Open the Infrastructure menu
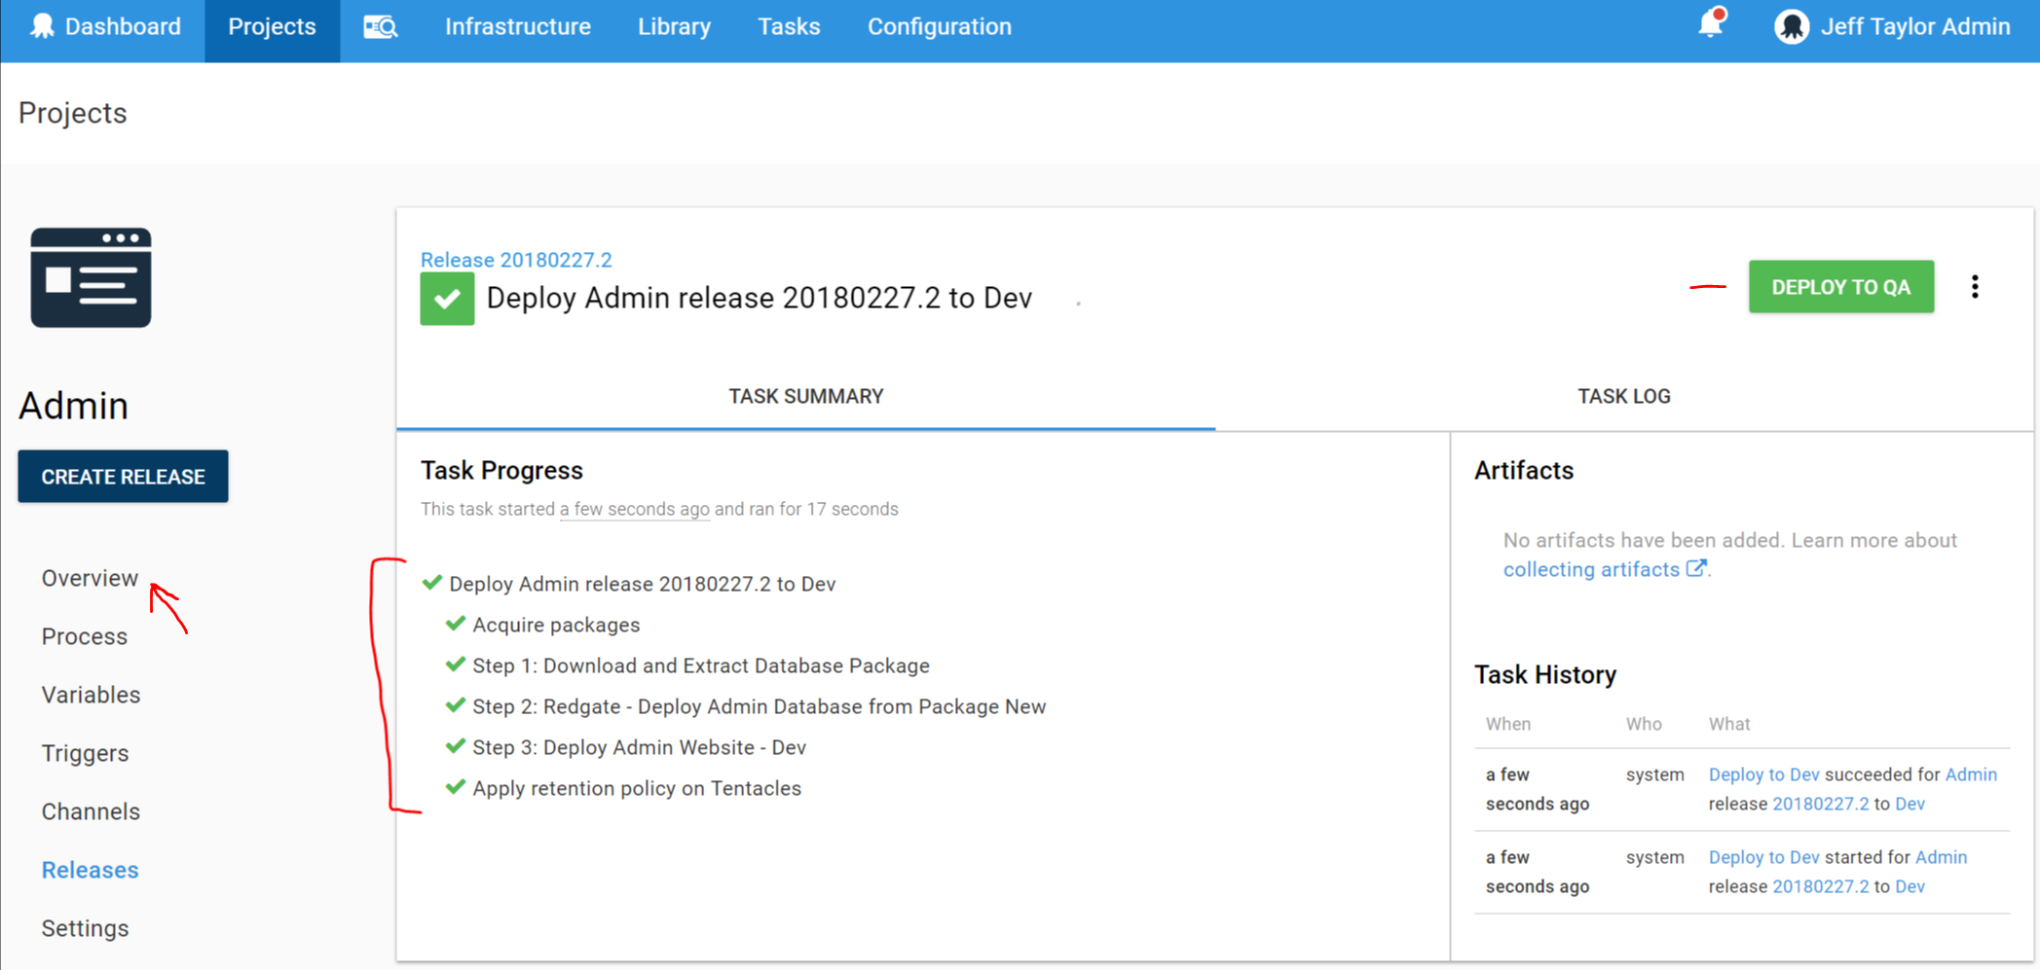 [x=518, y=26]
